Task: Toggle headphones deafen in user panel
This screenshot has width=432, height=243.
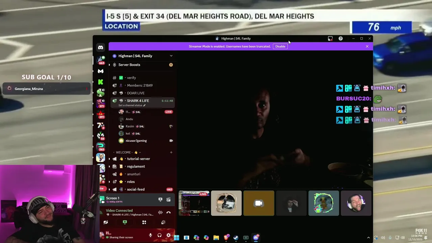Action: coord(159,235)
